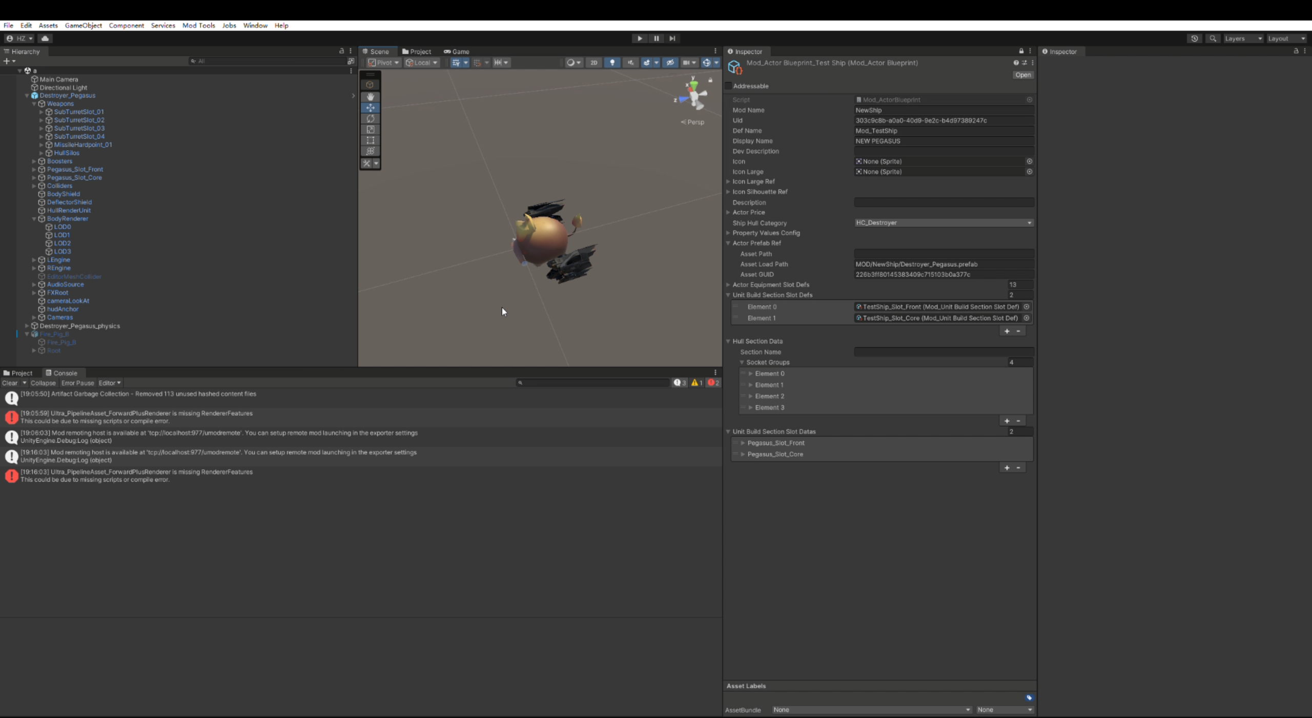Click the Display Name input field

click(x=944, y=141)
